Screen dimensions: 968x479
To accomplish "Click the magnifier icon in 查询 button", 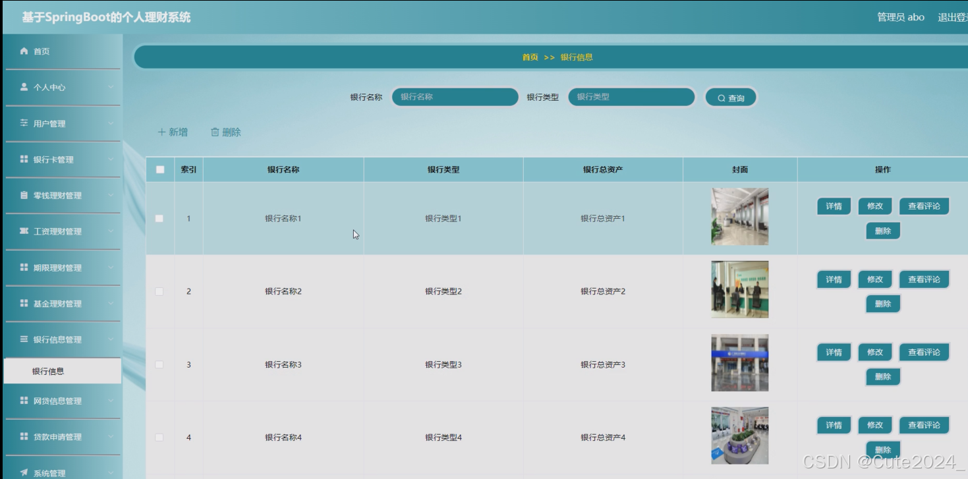I will (722, 98).
